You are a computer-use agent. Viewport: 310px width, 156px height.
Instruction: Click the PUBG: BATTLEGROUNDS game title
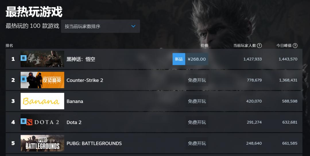94,143
